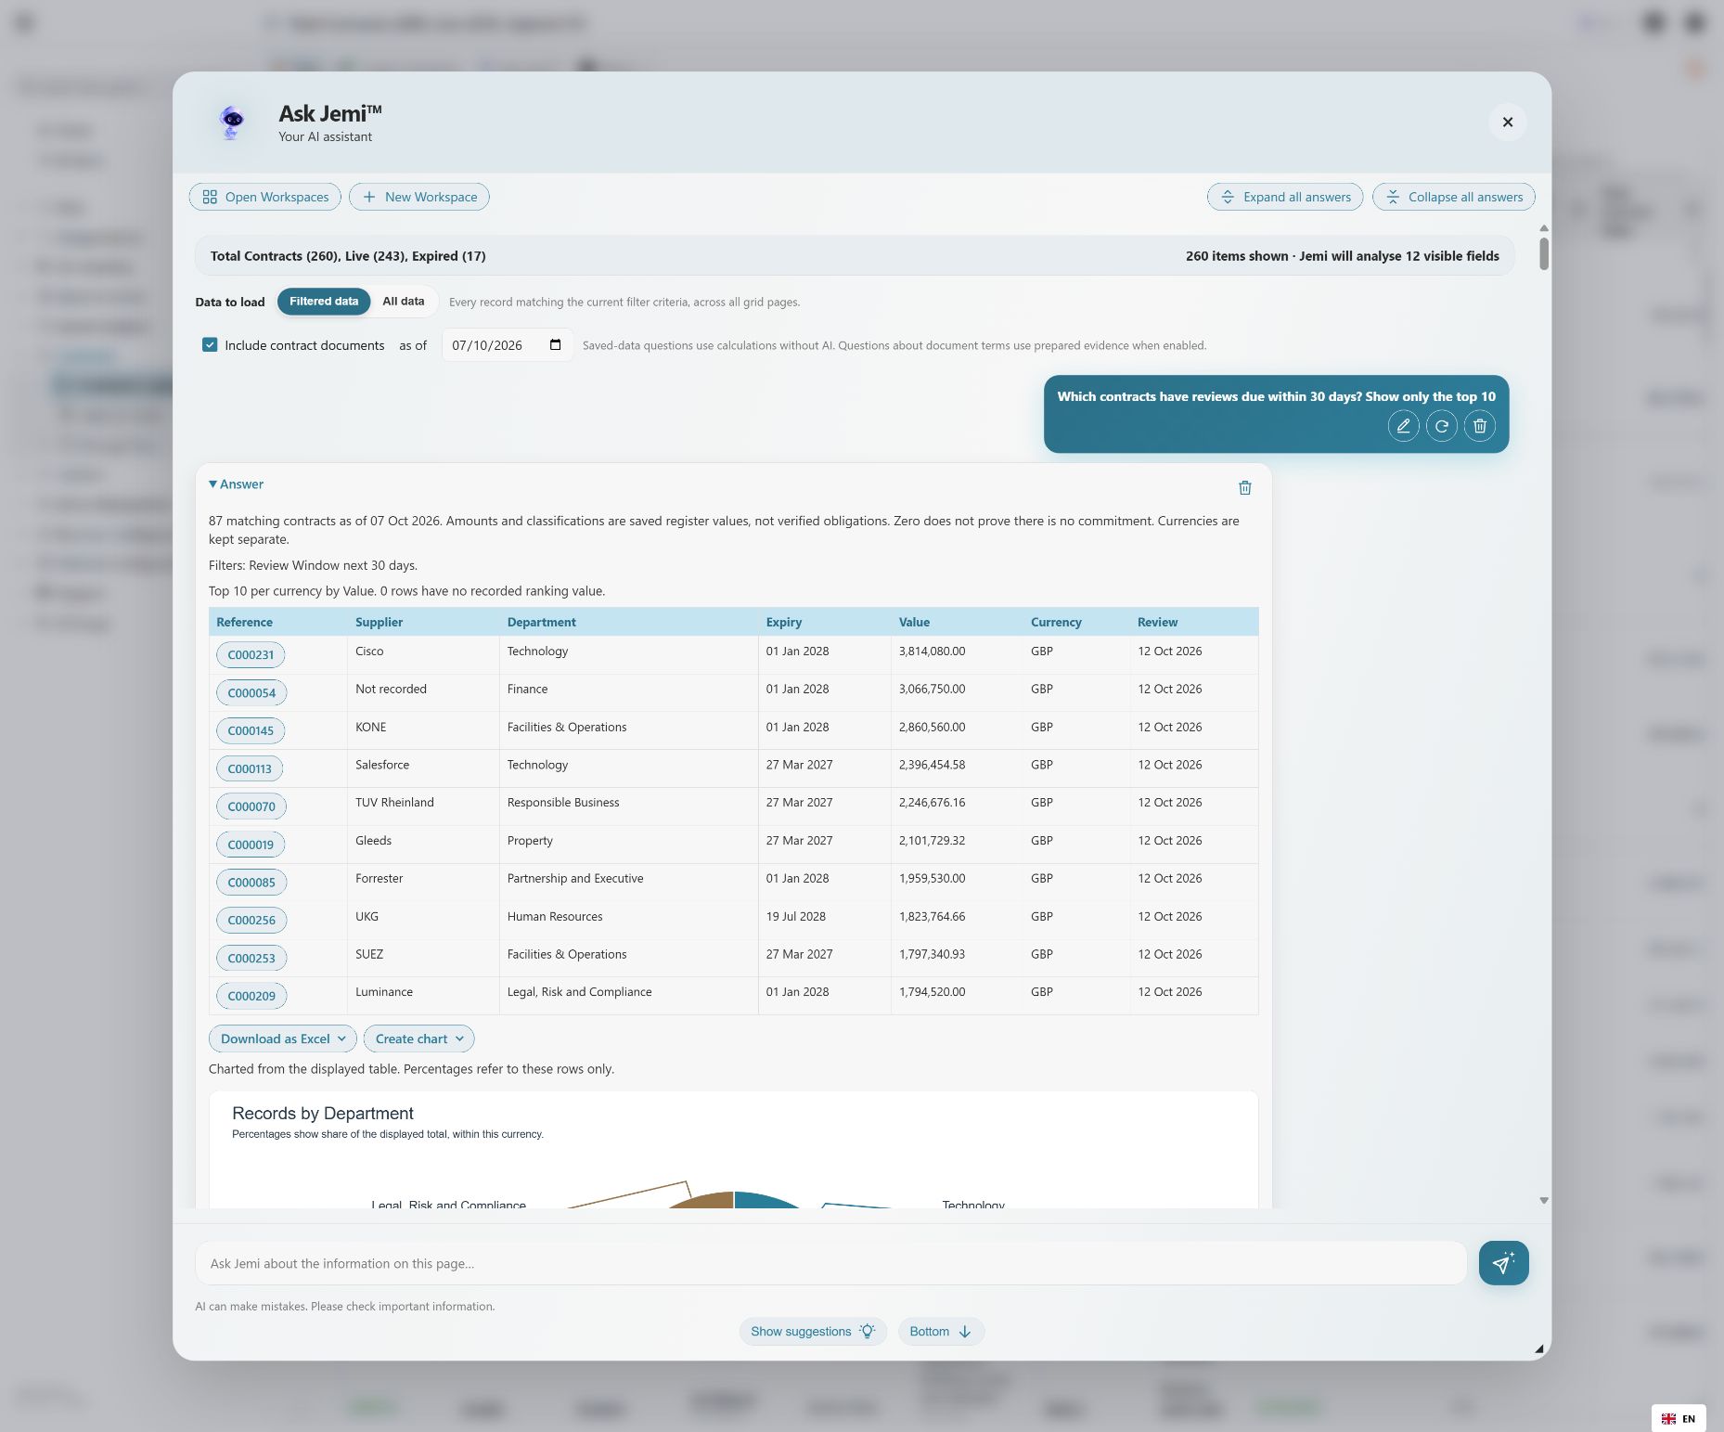Collapse the Answer section
The image size is (1724, 1432).
point(237,484)
